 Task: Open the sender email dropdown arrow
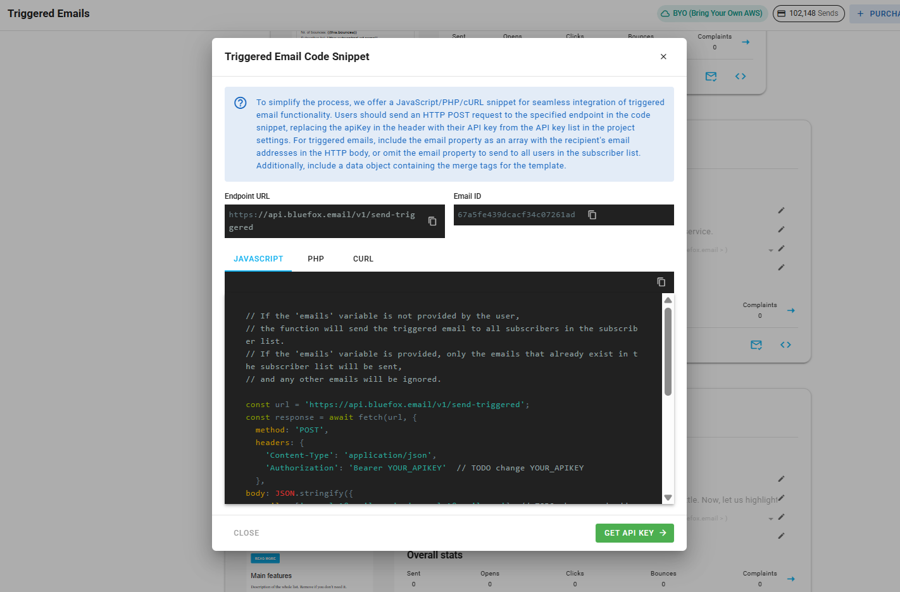point(770,249)
